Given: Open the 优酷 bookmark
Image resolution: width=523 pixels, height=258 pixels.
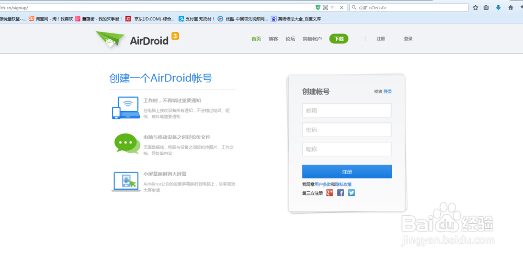Looking at the screenshot, I should coord(243,19).
